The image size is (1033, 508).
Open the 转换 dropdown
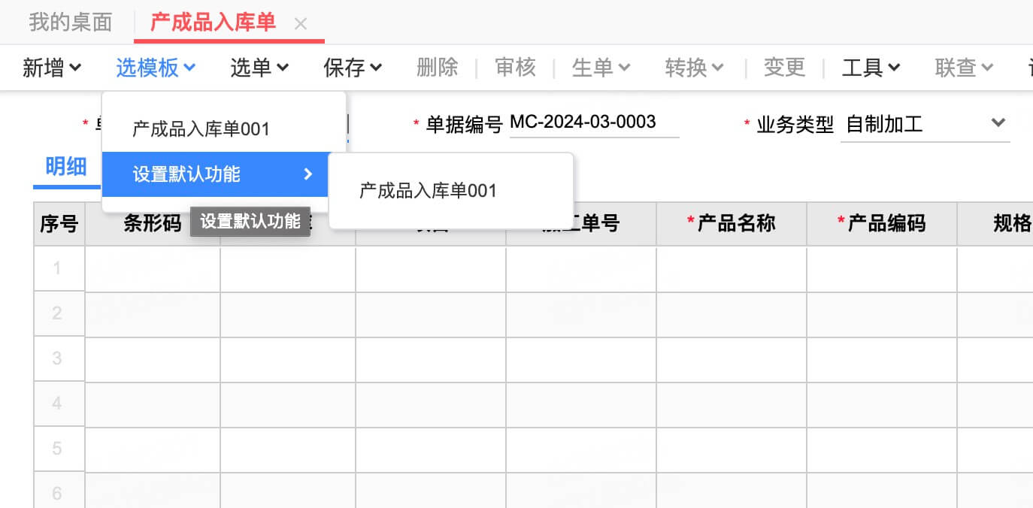694,68
